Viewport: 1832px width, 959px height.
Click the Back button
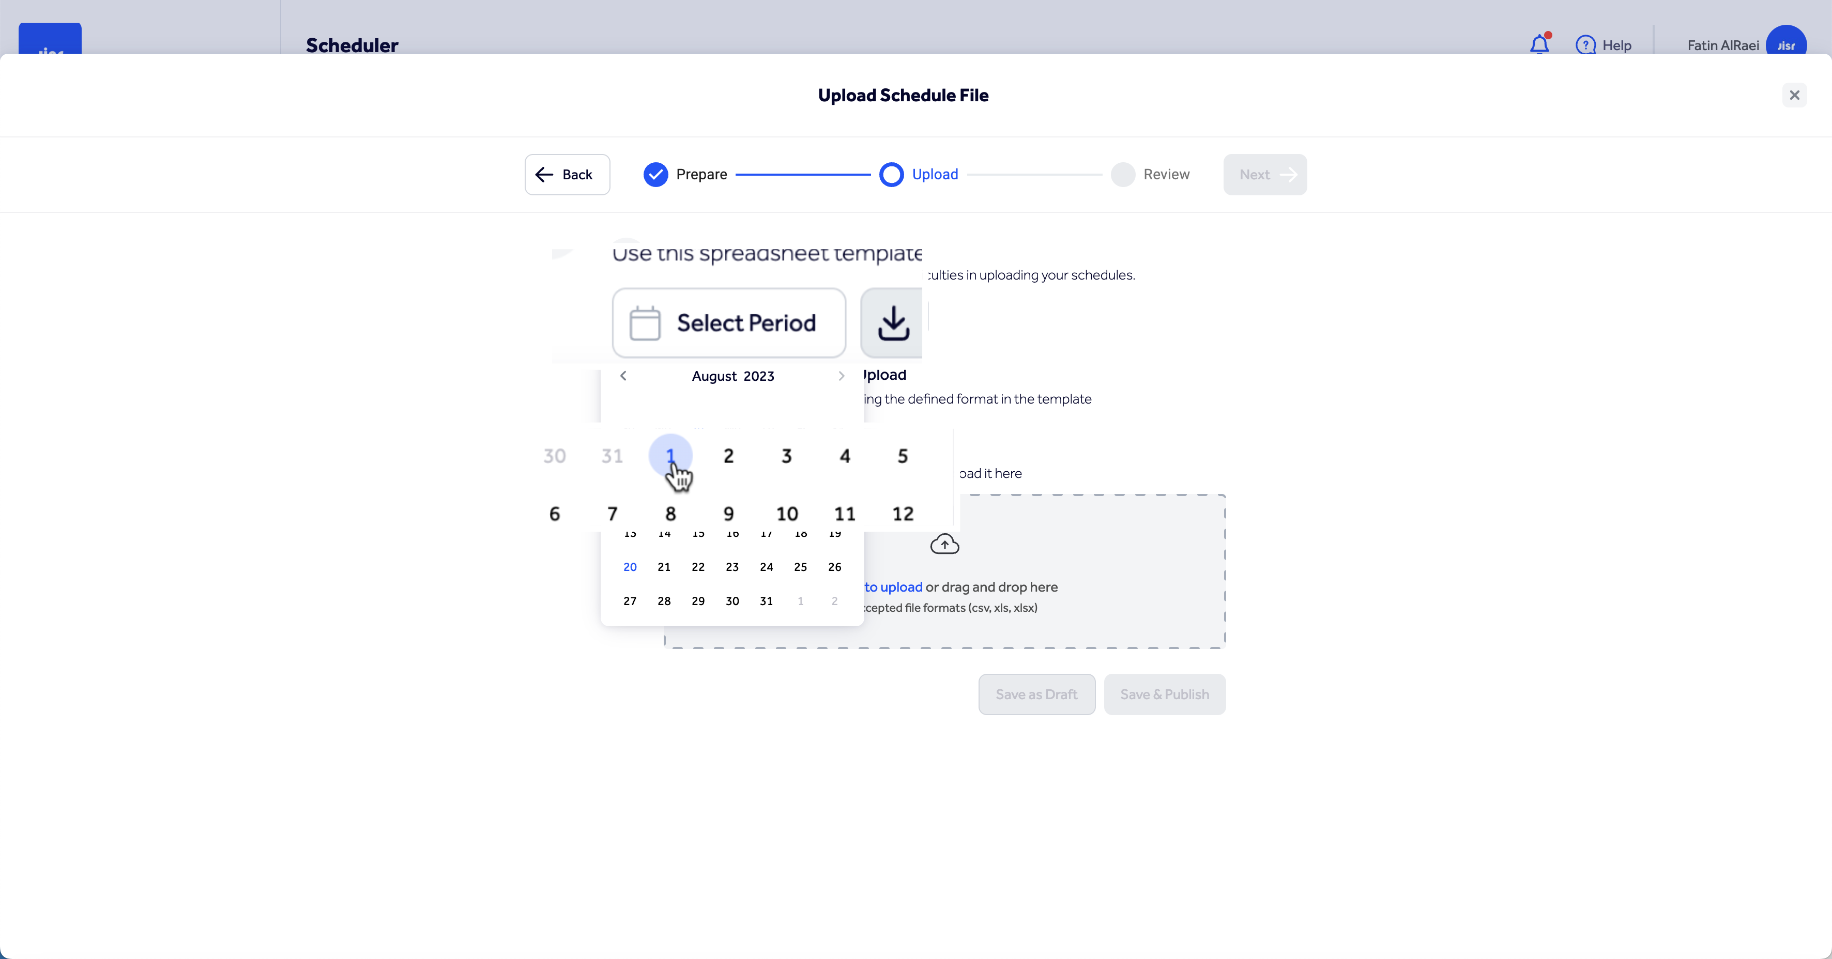[x=567, y=174]
